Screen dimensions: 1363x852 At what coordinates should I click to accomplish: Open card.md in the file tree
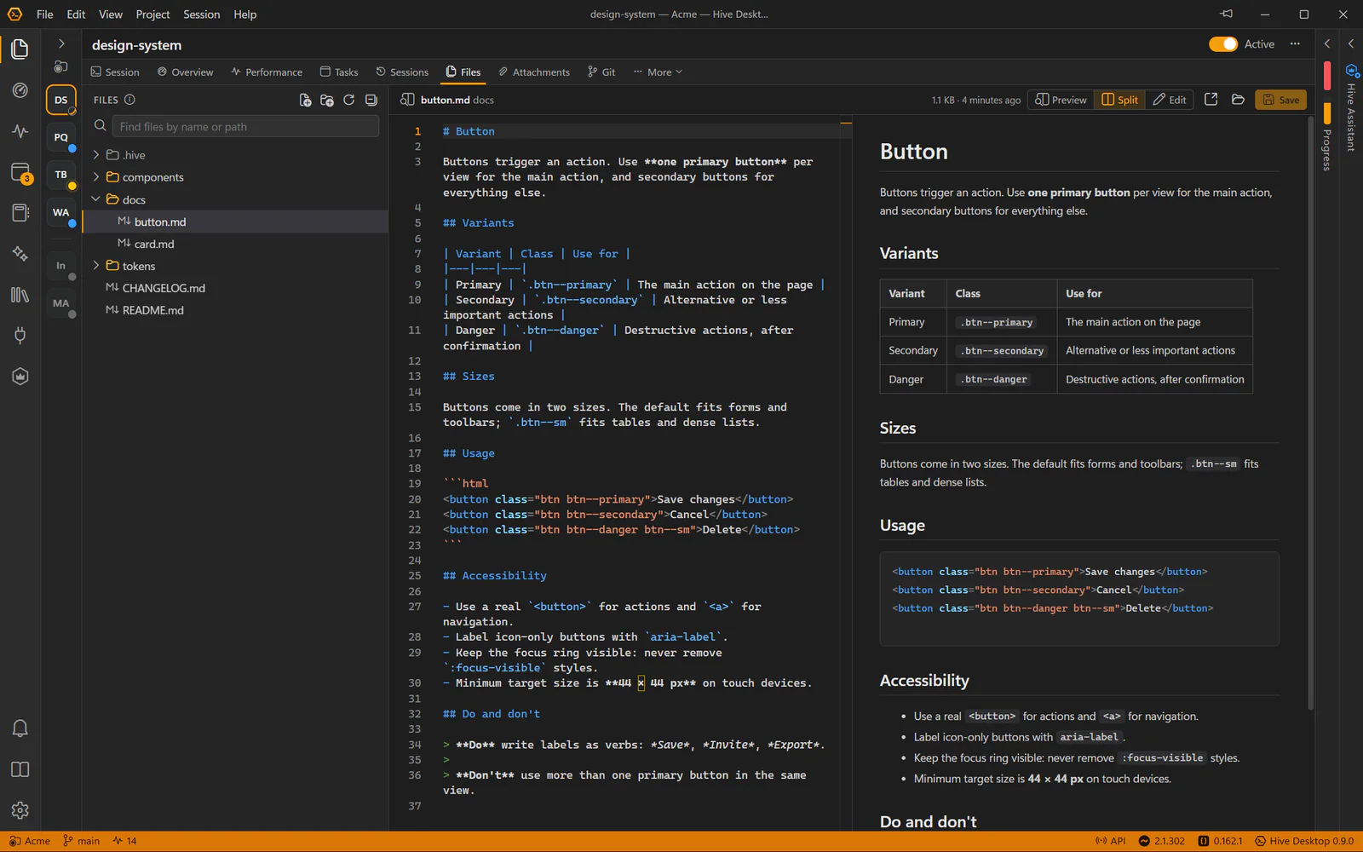[x=236, y=244]
